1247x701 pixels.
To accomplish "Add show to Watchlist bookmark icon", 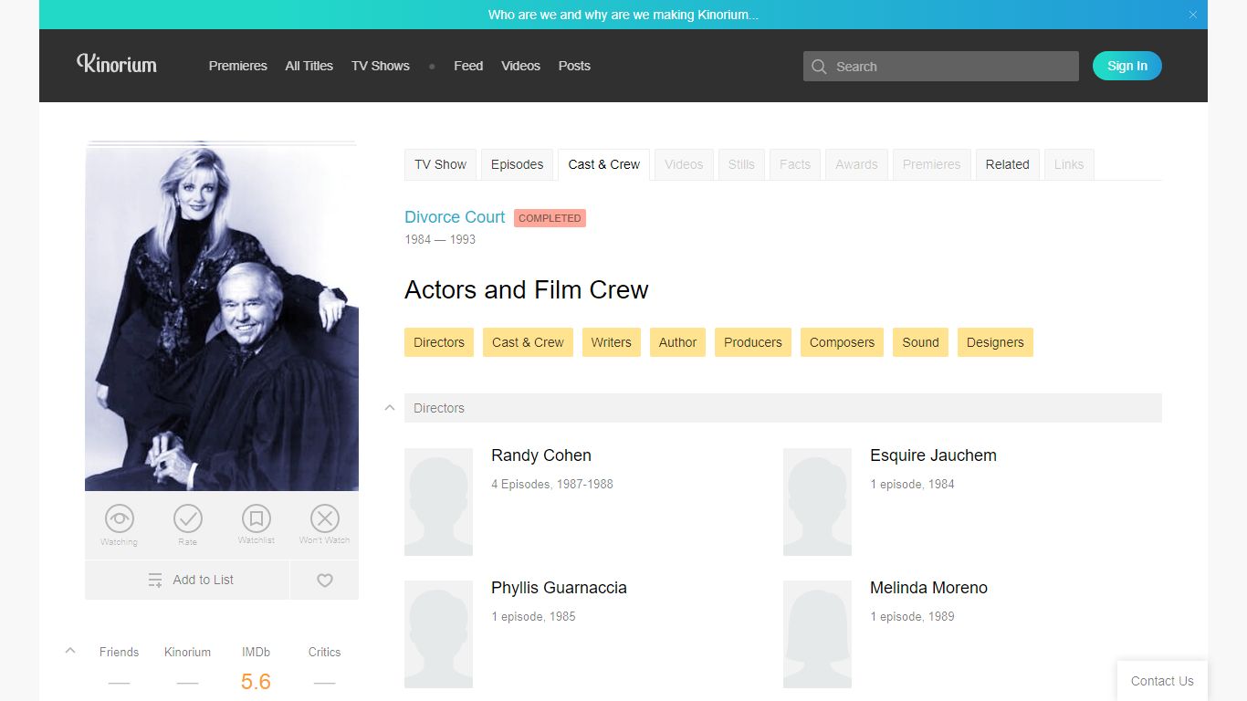I will pos(257,519).
